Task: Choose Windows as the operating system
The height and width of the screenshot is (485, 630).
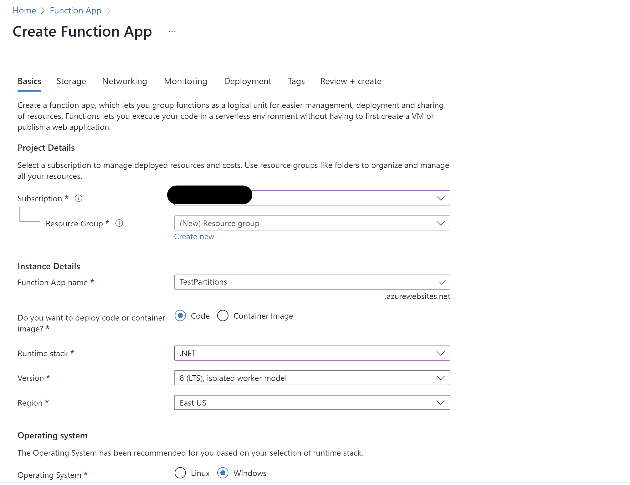Action: click(223, 473)
